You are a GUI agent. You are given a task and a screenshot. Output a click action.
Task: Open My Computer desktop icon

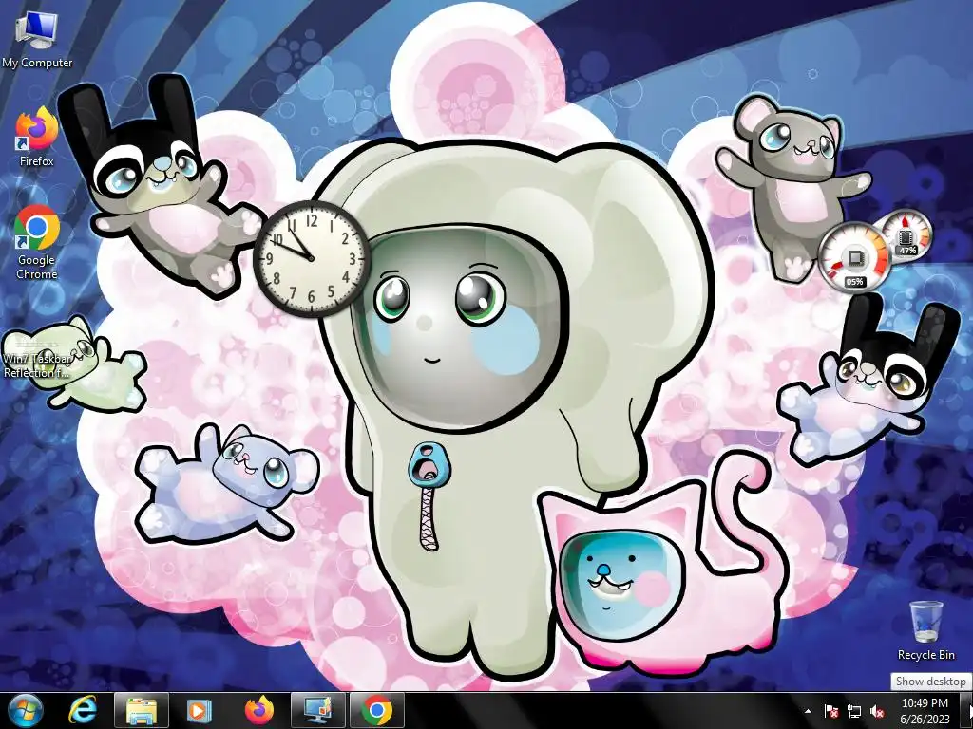coord(37,39)
